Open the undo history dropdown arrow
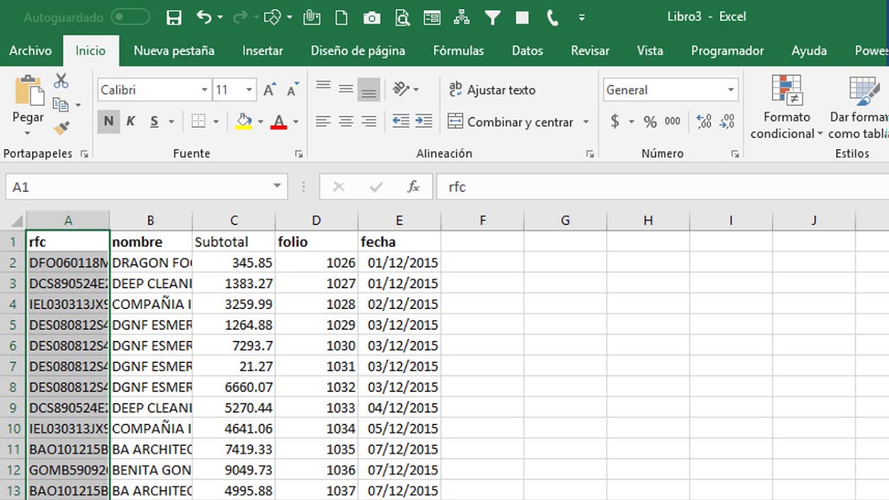889x500 pixels. tap(220, 17)
